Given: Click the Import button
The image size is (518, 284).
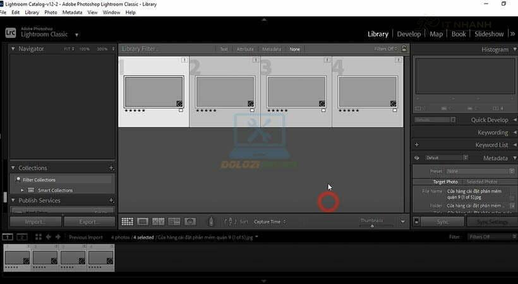Looking at the screenshot, I should 36,222.
